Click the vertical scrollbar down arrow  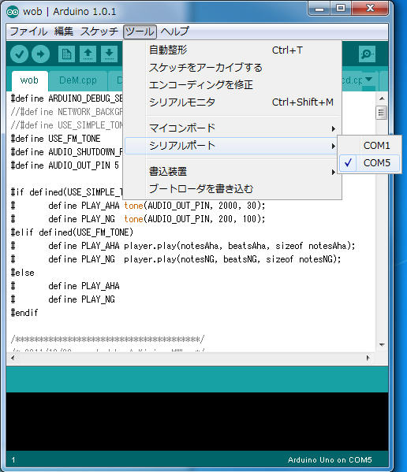pos(382,345)
